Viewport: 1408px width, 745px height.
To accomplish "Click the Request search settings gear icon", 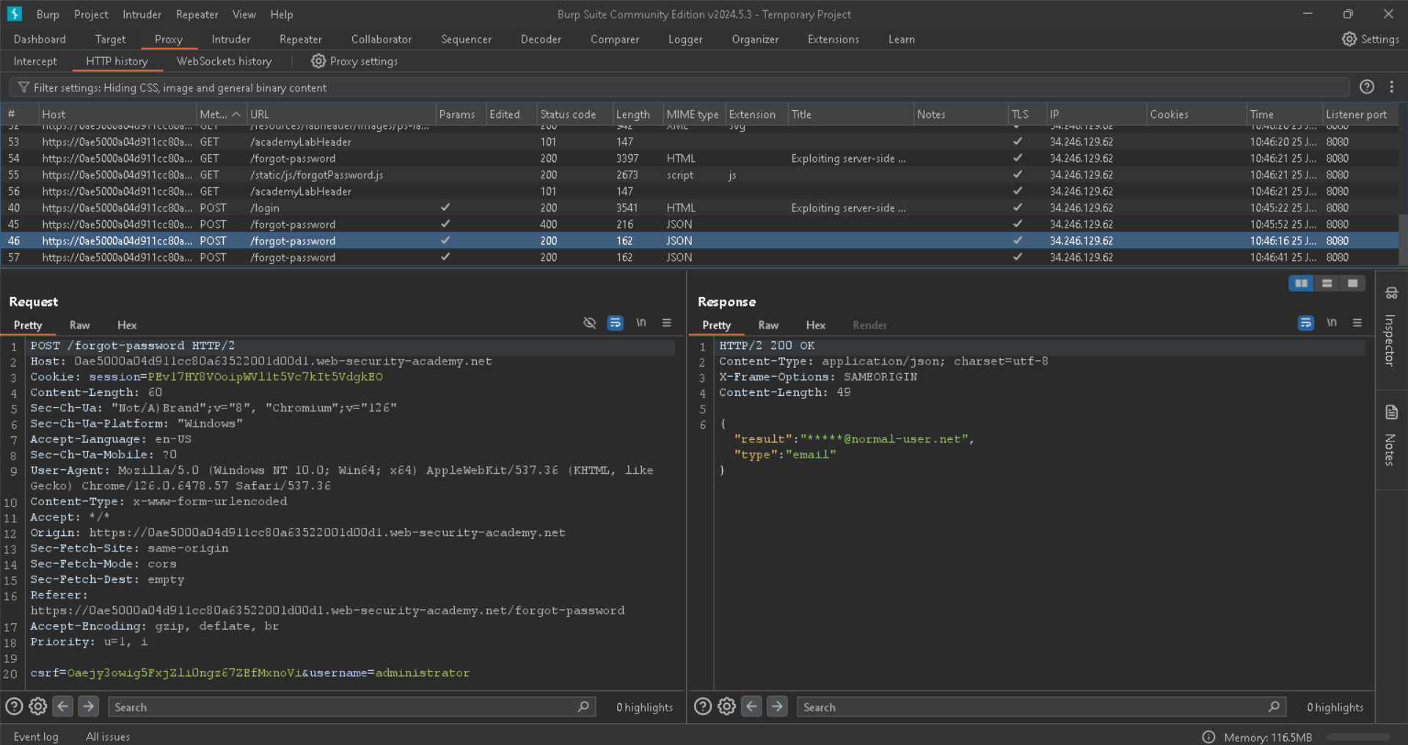I will point(38,707).
